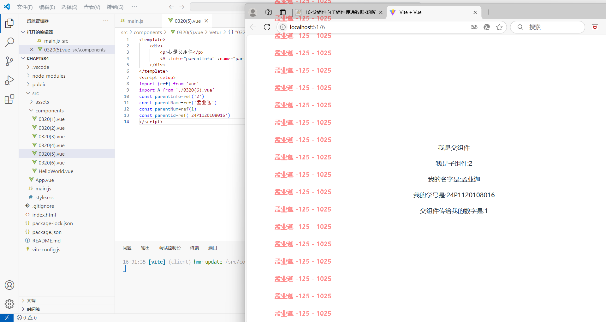This screenshot has width=606, height=322.
Task: Open the File menu
Action: (x=25, y=7)
